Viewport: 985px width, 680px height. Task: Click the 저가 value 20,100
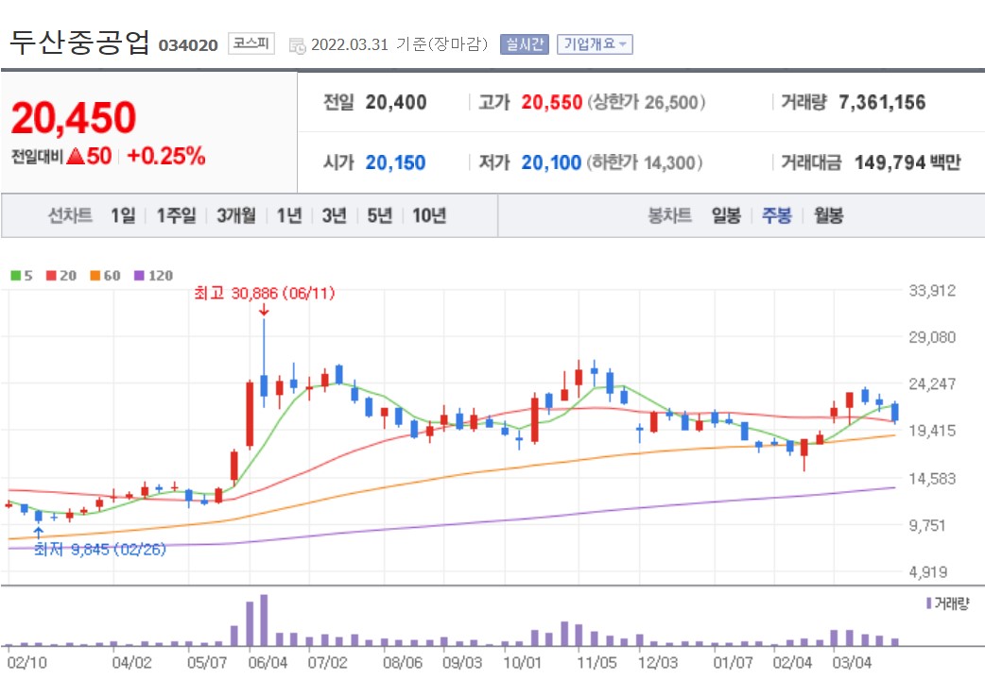(551, 162)
